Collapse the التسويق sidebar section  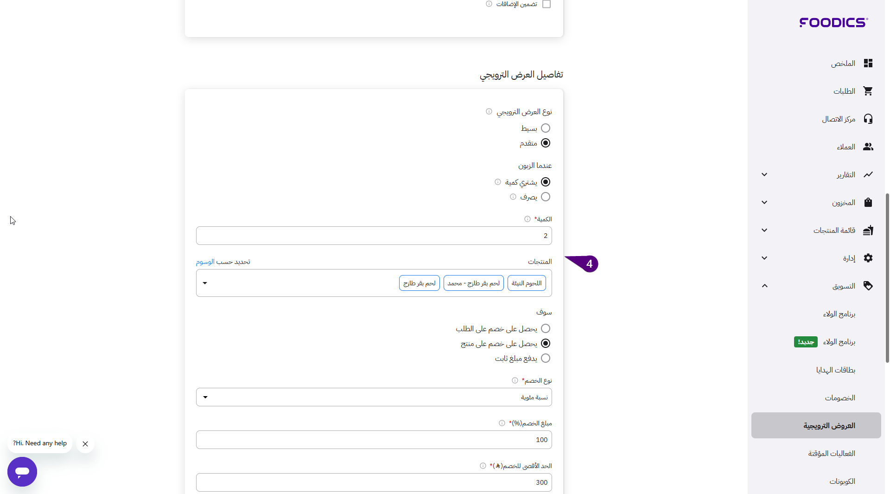tap(764, 286)
